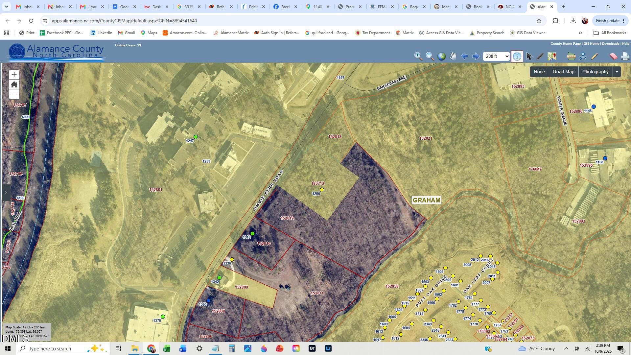Open Chrome downloads icon
Viewport: 631px width, 355px height.
click(x=573, y=21)
